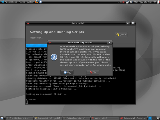
Task: Click the Automatix tray icon in panel
Action: pos(123,2)
